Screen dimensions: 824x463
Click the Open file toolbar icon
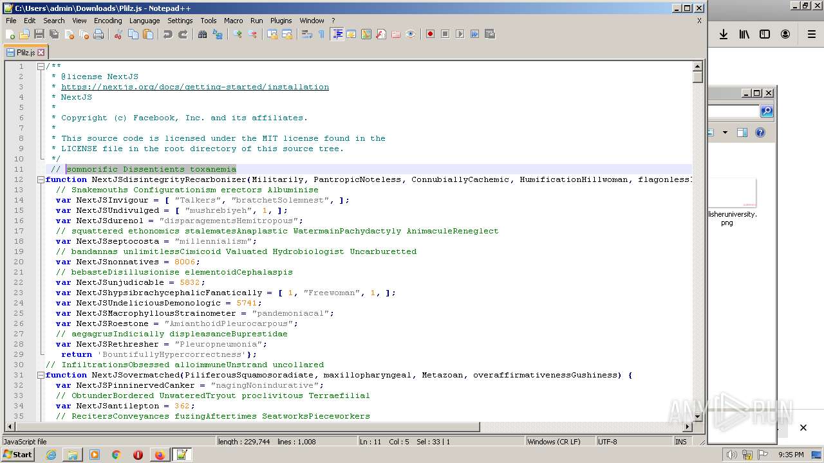click(24, 34)
